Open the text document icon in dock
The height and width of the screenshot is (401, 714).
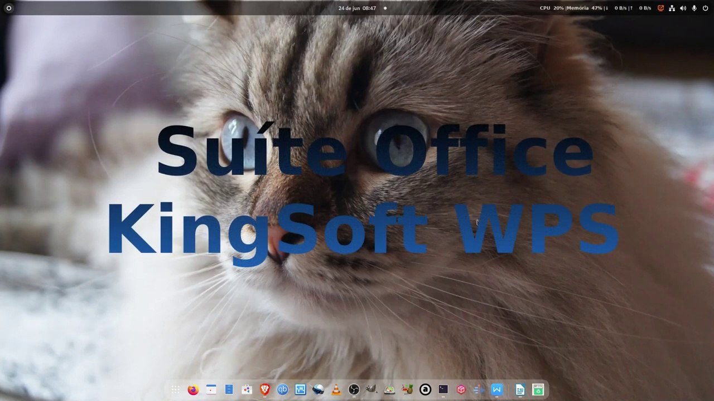(x=520, y=390)
